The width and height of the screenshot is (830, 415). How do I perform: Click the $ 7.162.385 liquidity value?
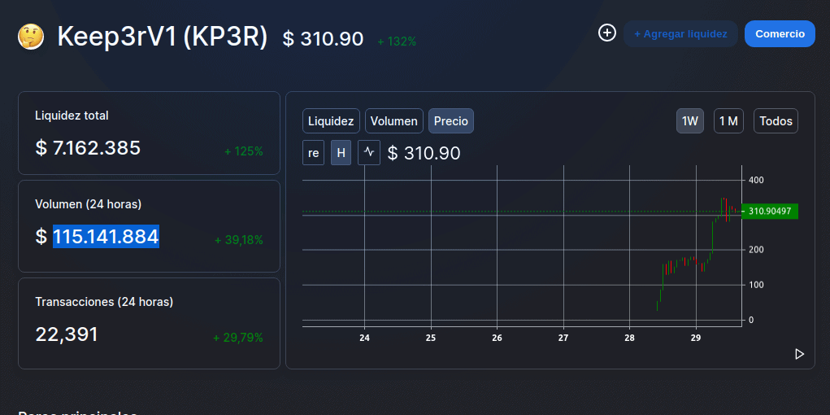pos(88,148)
